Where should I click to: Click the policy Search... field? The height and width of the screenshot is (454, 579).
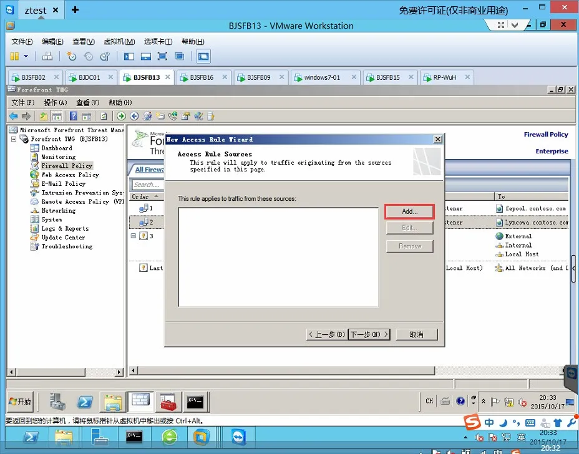tap(147, 185)
